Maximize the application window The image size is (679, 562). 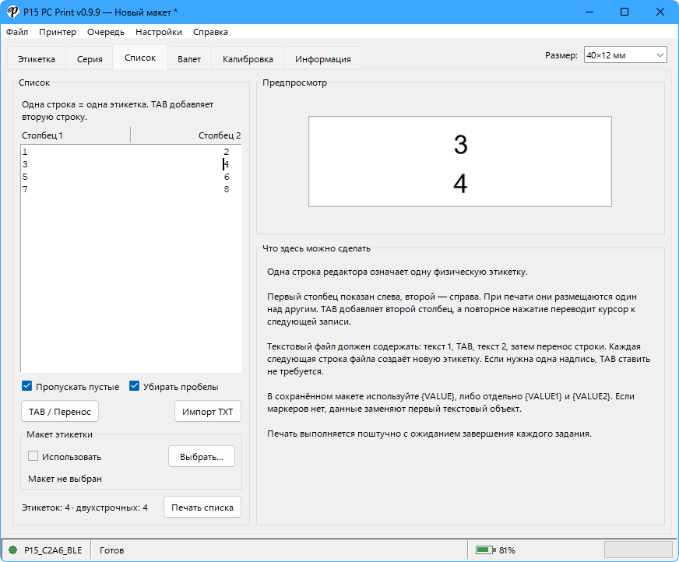[624, 12]
